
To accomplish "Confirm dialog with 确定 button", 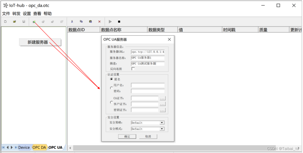I will [127, 136].
